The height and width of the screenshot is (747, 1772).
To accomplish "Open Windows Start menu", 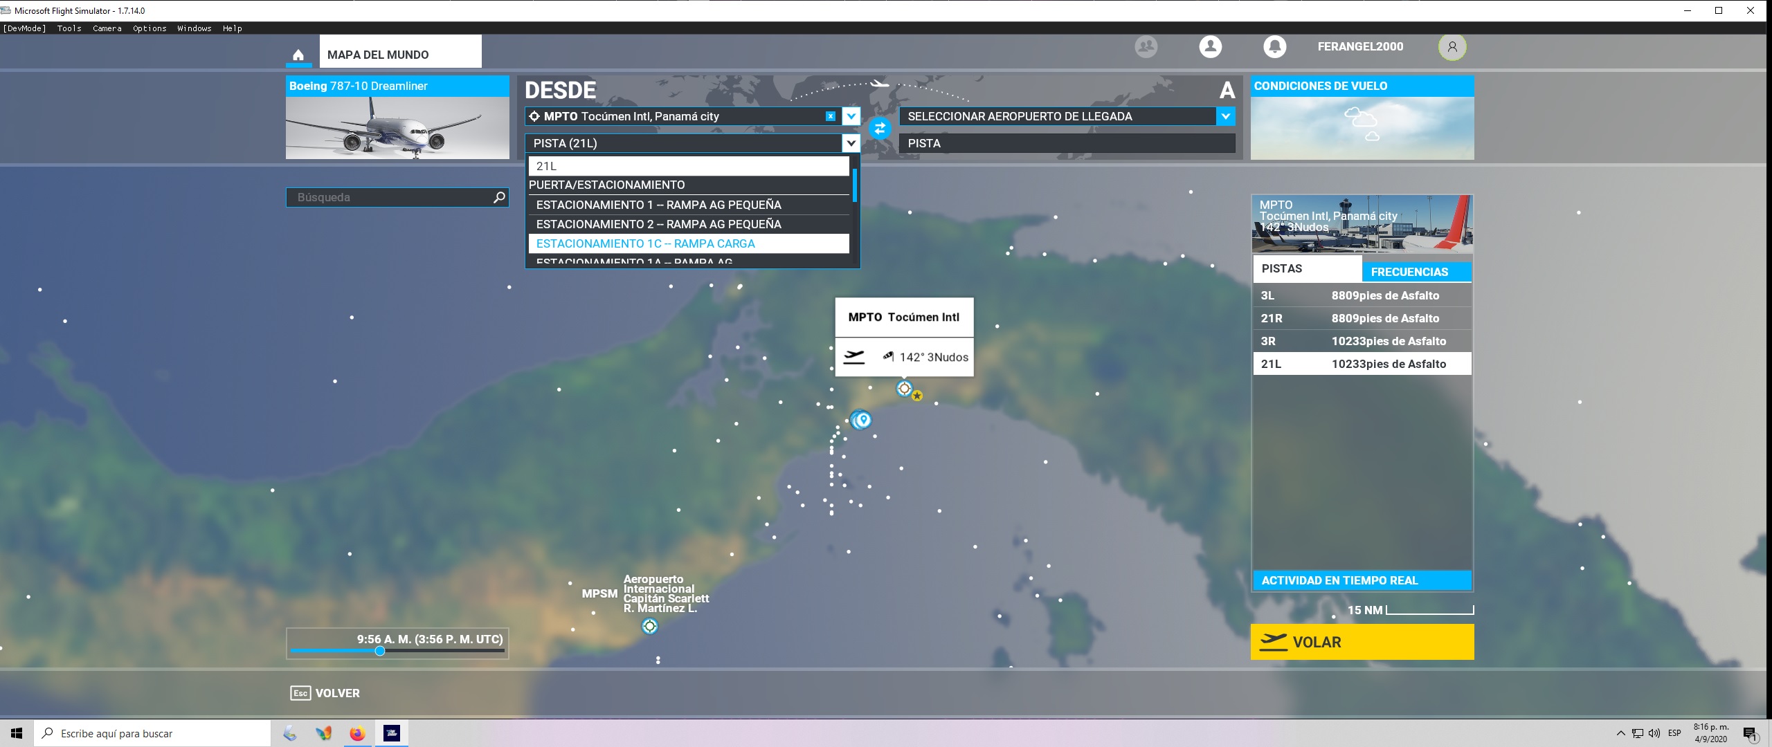I will point(17,733).
